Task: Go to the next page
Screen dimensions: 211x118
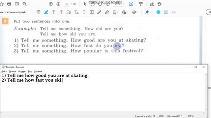Action: tap(58, 4)
